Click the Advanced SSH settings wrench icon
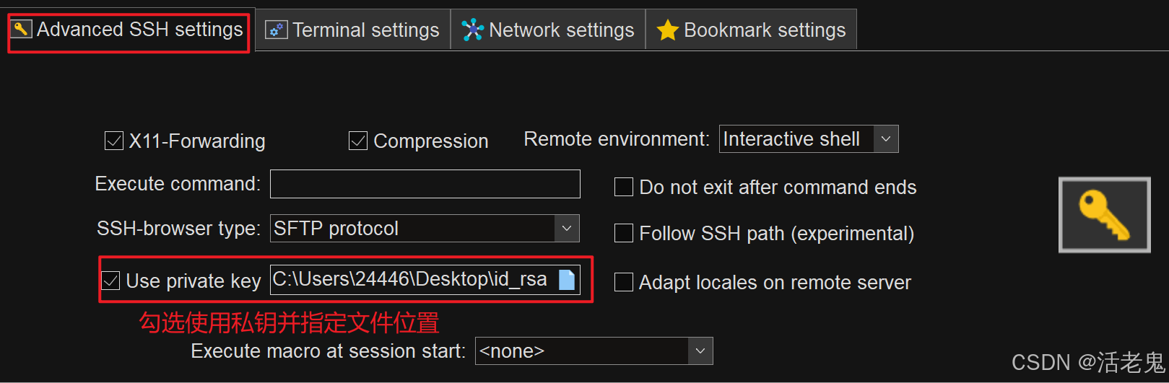 click(x=22, y=30)
